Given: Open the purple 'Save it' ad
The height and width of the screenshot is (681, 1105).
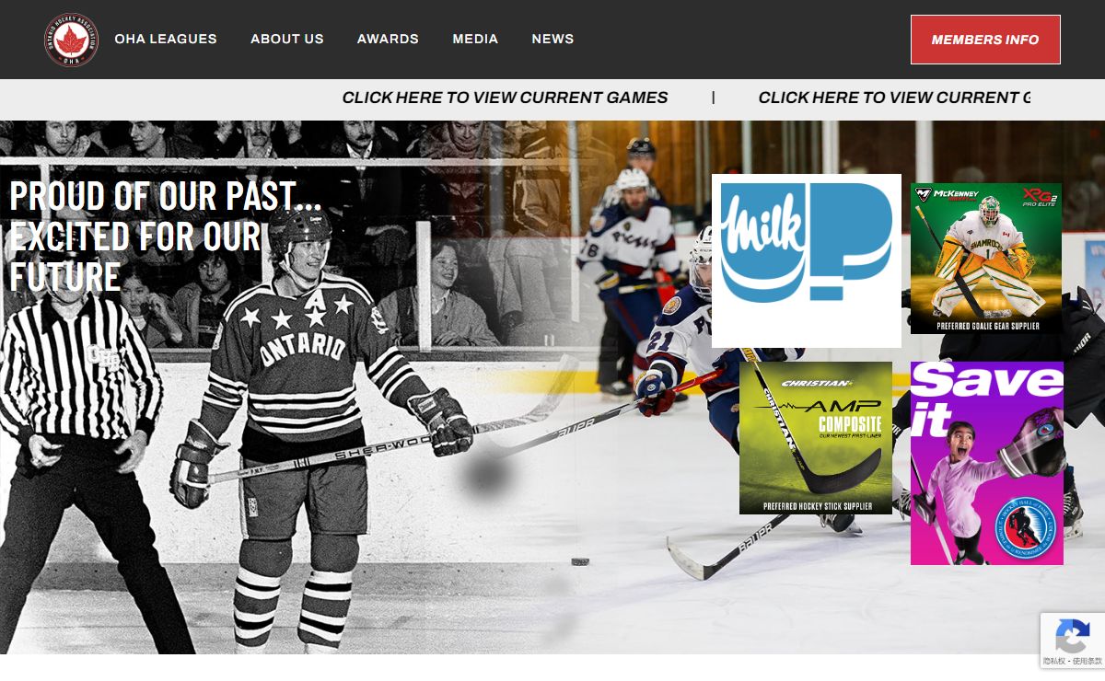Looking at the screenshot, I should [987, 463].
